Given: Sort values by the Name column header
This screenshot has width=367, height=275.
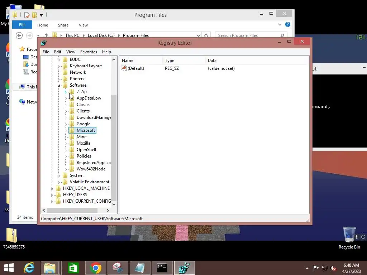Looking at the screenshot, I should pyautogui.click(x=141, y=60).
